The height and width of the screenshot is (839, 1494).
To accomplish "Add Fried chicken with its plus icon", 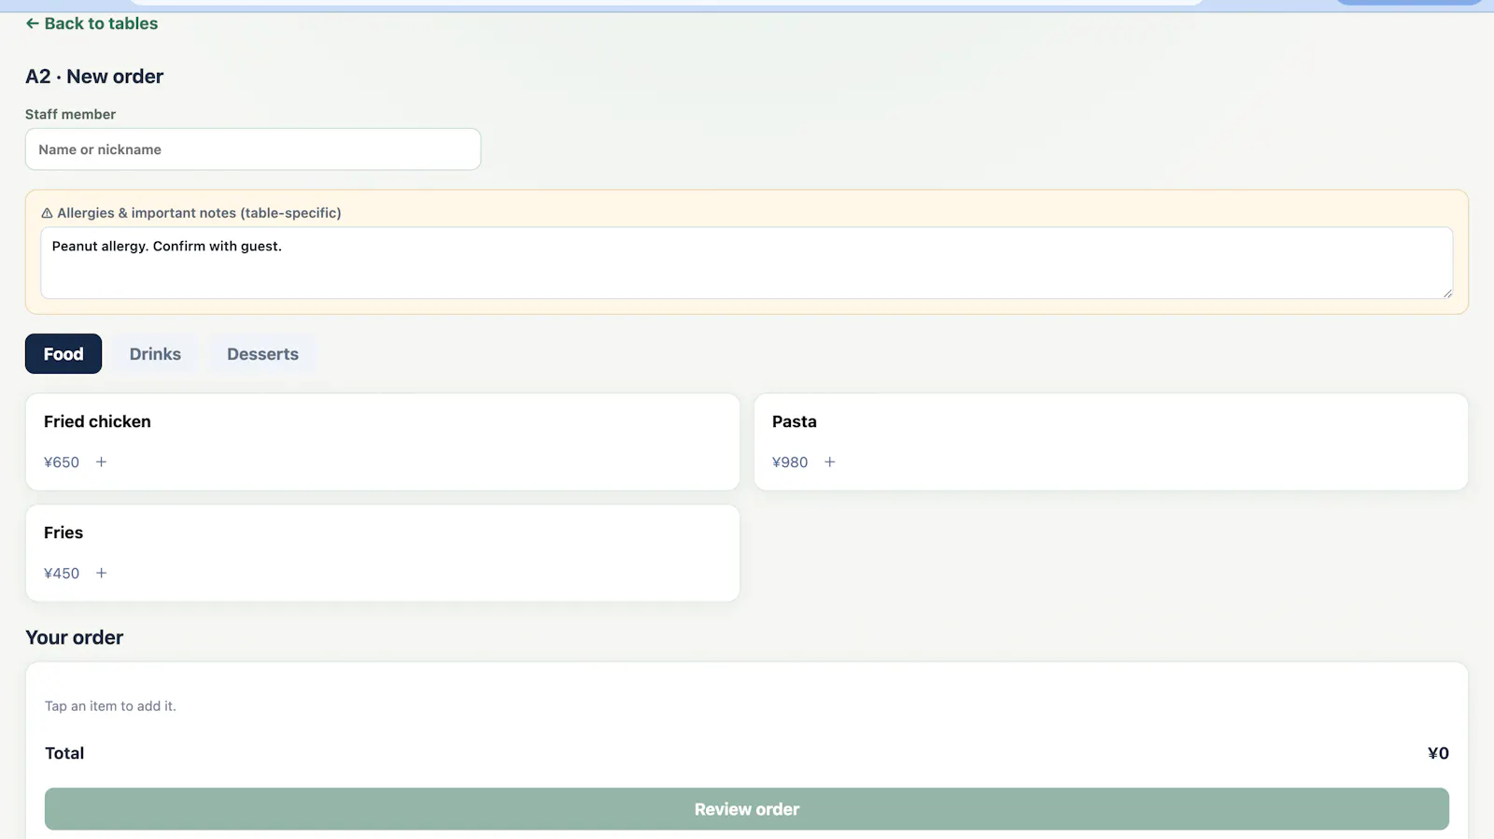I will click(x=102, y=462).
